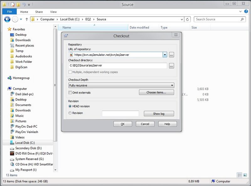Switch to Large icons view in the status bar

pyautogui.click(x=245, y=176)
